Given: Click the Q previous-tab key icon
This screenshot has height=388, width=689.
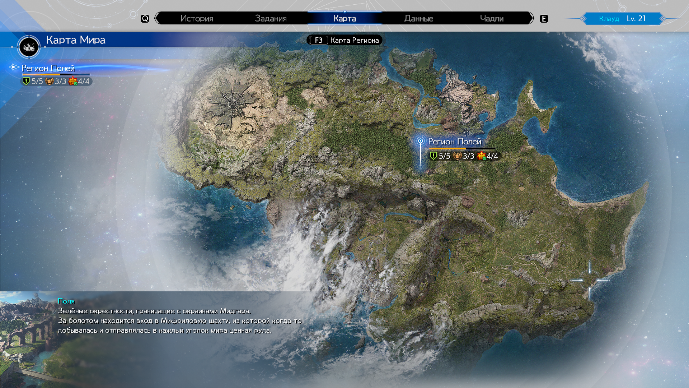Looking at the screenshot, I should (x=145, y=19).
